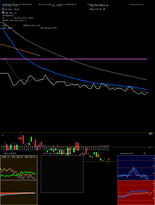
Task: Click the 'Stochastics & R' panel title
Action: 126,153
